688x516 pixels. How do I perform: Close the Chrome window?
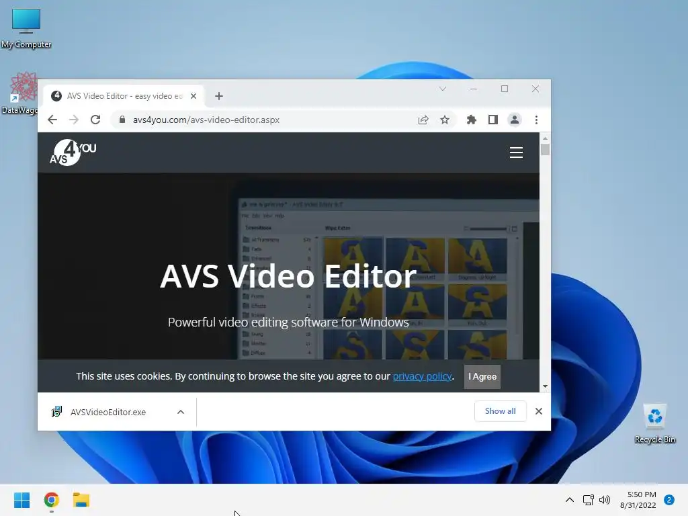[535, 89]
